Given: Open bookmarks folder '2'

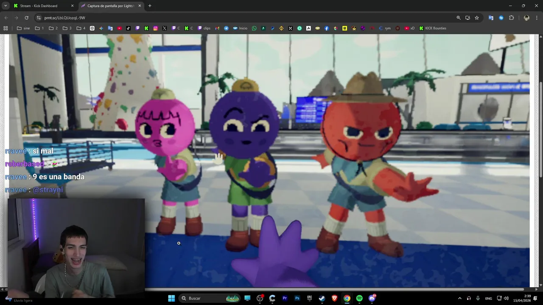Looking at the screenshot, I should pyautogui.click(x=53, y=28).
